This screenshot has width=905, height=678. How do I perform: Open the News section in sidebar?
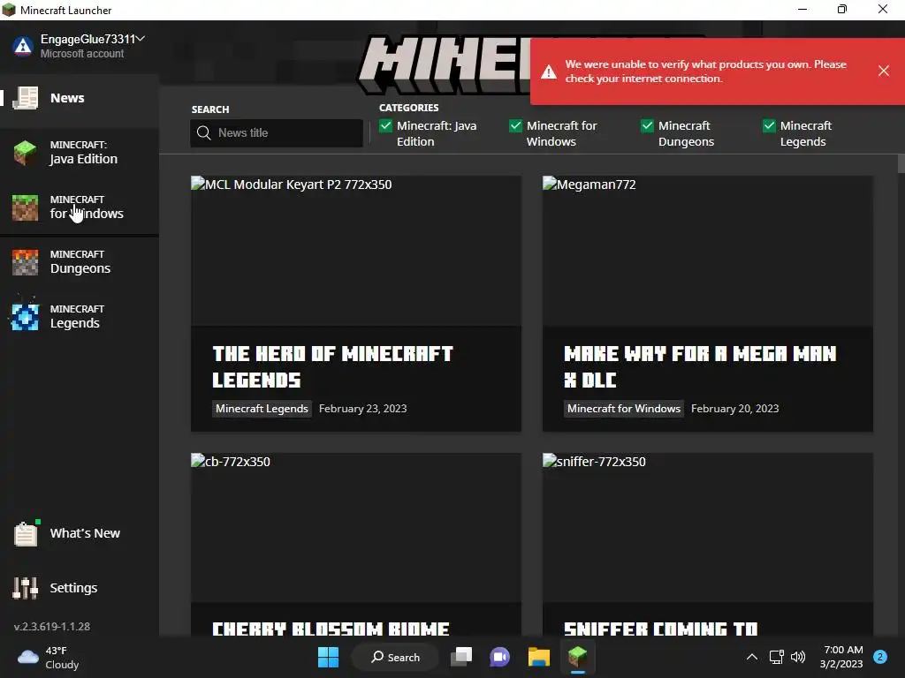click(80, 98)
